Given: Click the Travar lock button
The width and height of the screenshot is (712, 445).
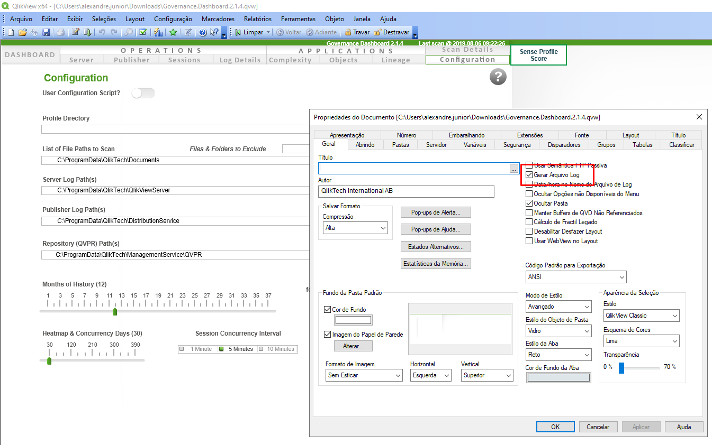Looking at the screenshot, I should pyautogui.click(x=357, y=32).
